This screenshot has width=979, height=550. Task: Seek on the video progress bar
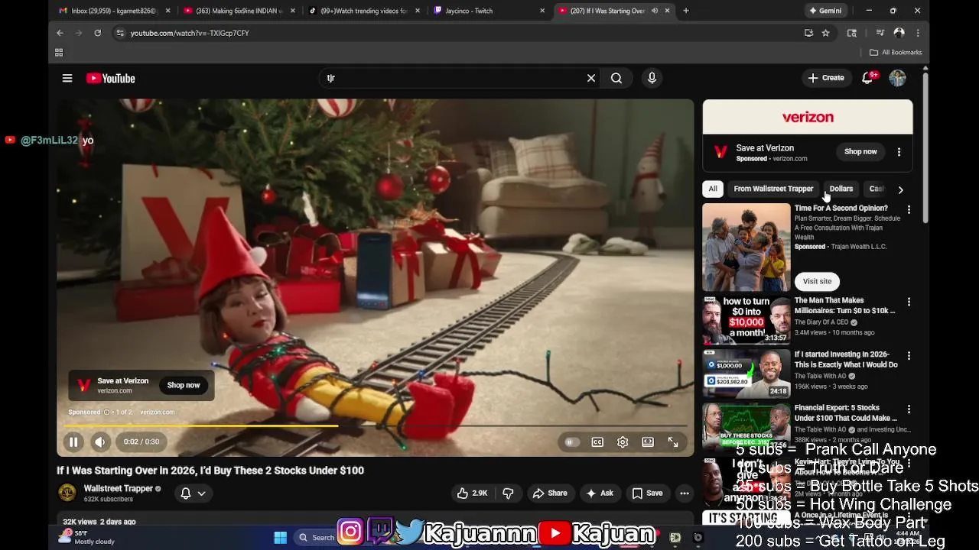tap(375, 425)
